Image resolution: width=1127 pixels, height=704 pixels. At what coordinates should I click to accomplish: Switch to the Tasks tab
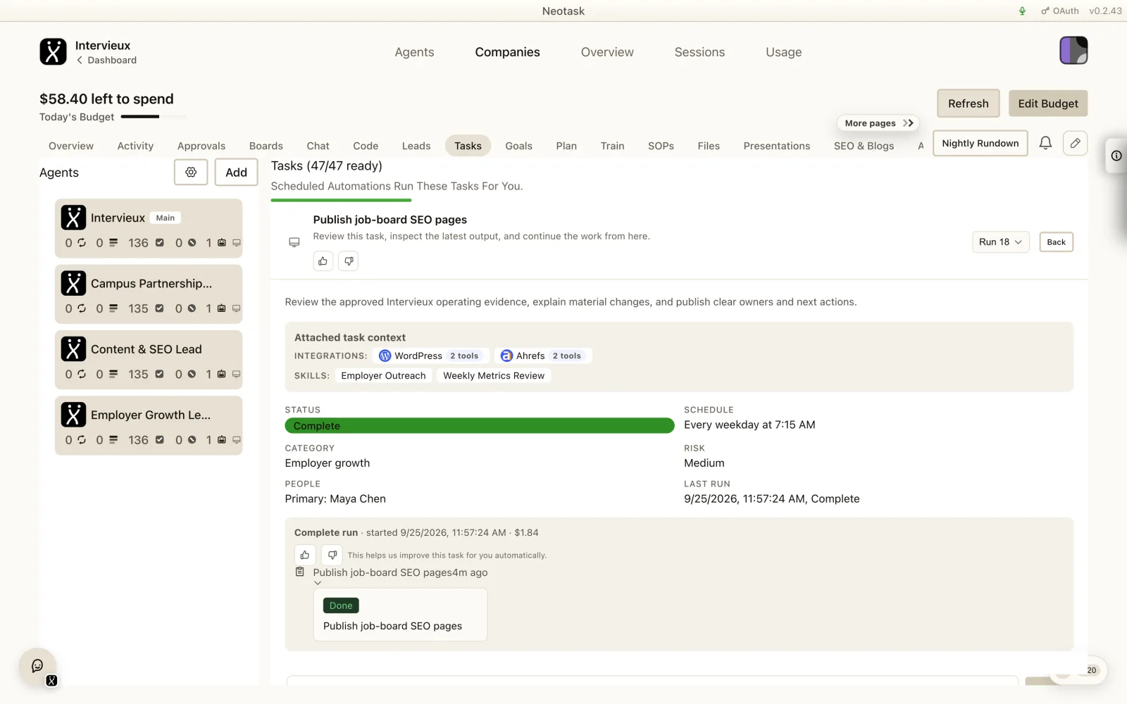(468, 146)
